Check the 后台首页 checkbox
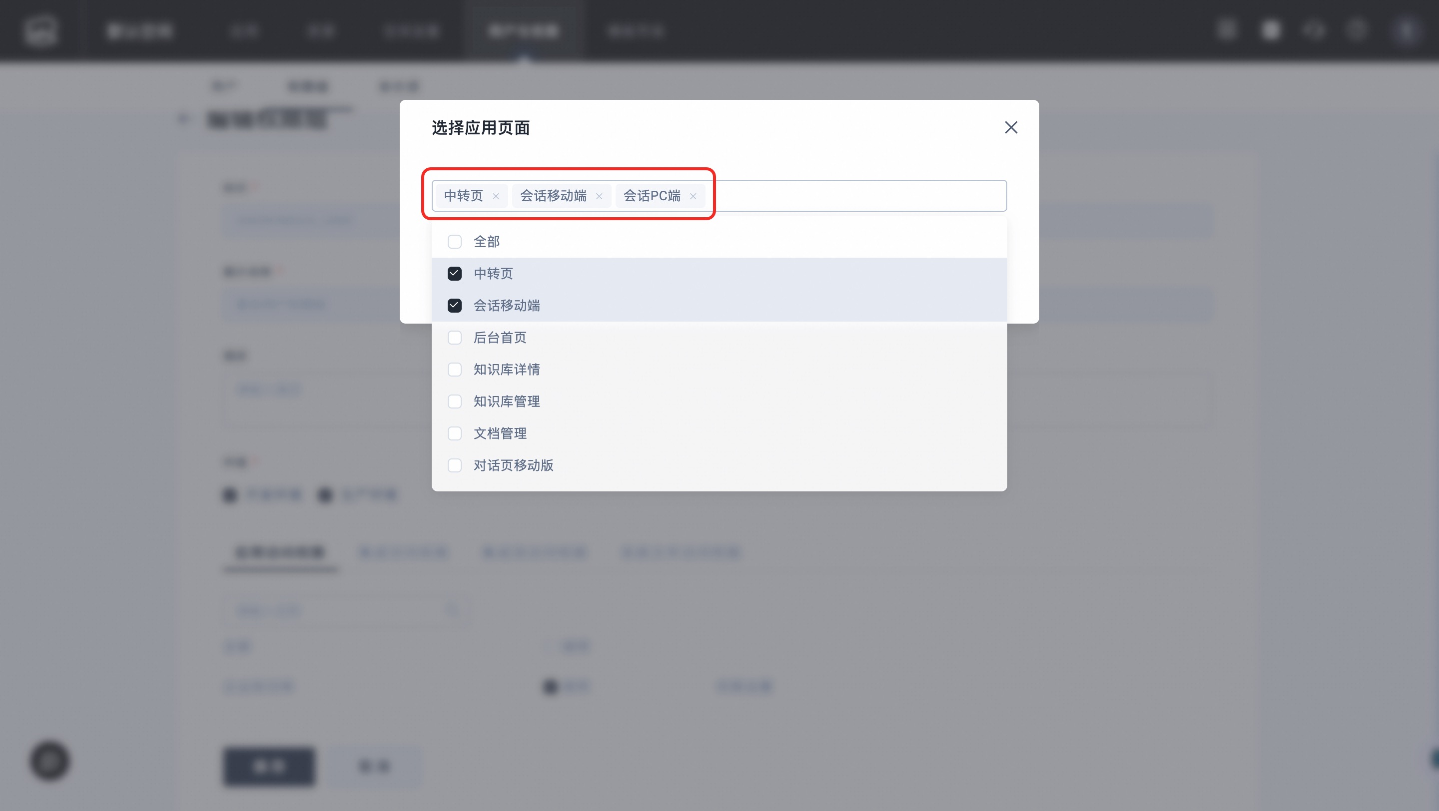This screenshot has width=1439, height=811. tap(455, 338)
